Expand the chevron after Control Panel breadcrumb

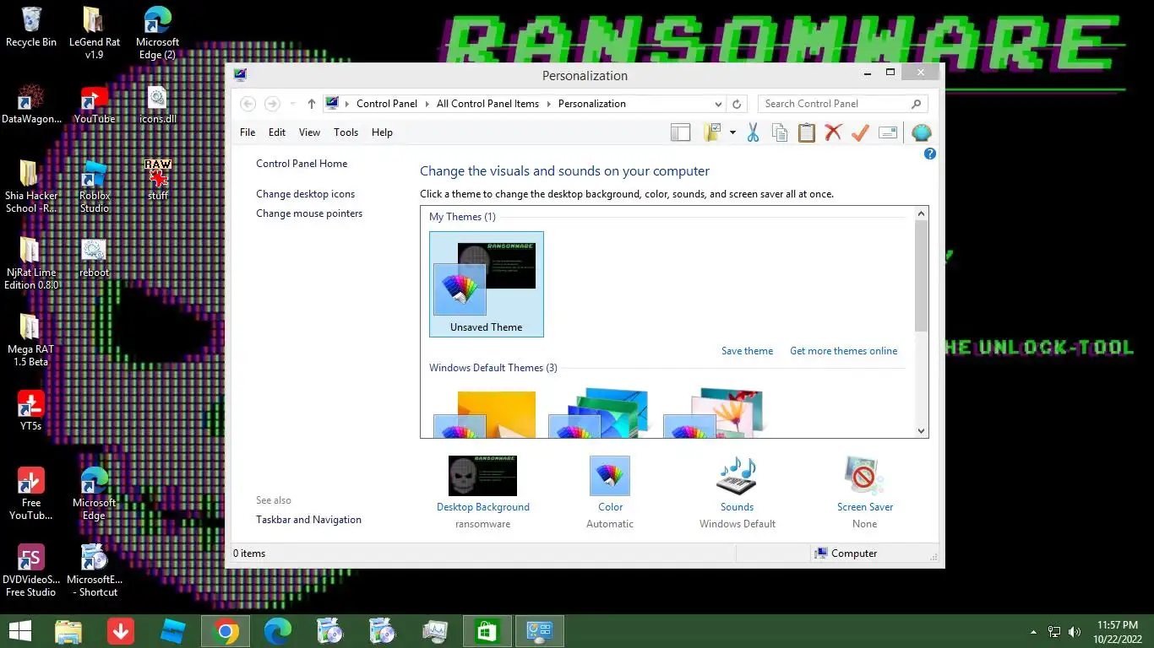click(x=427, y=104)
